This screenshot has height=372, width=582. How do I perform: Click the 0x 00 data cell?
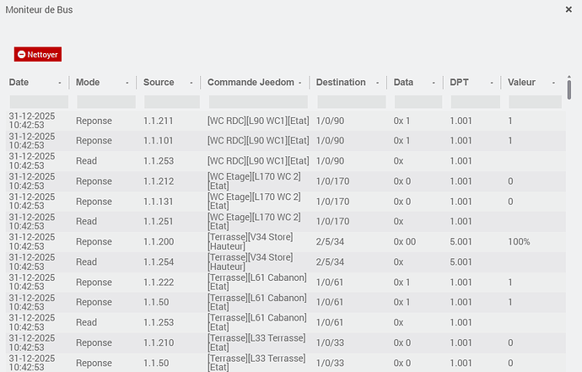(405, 242)
